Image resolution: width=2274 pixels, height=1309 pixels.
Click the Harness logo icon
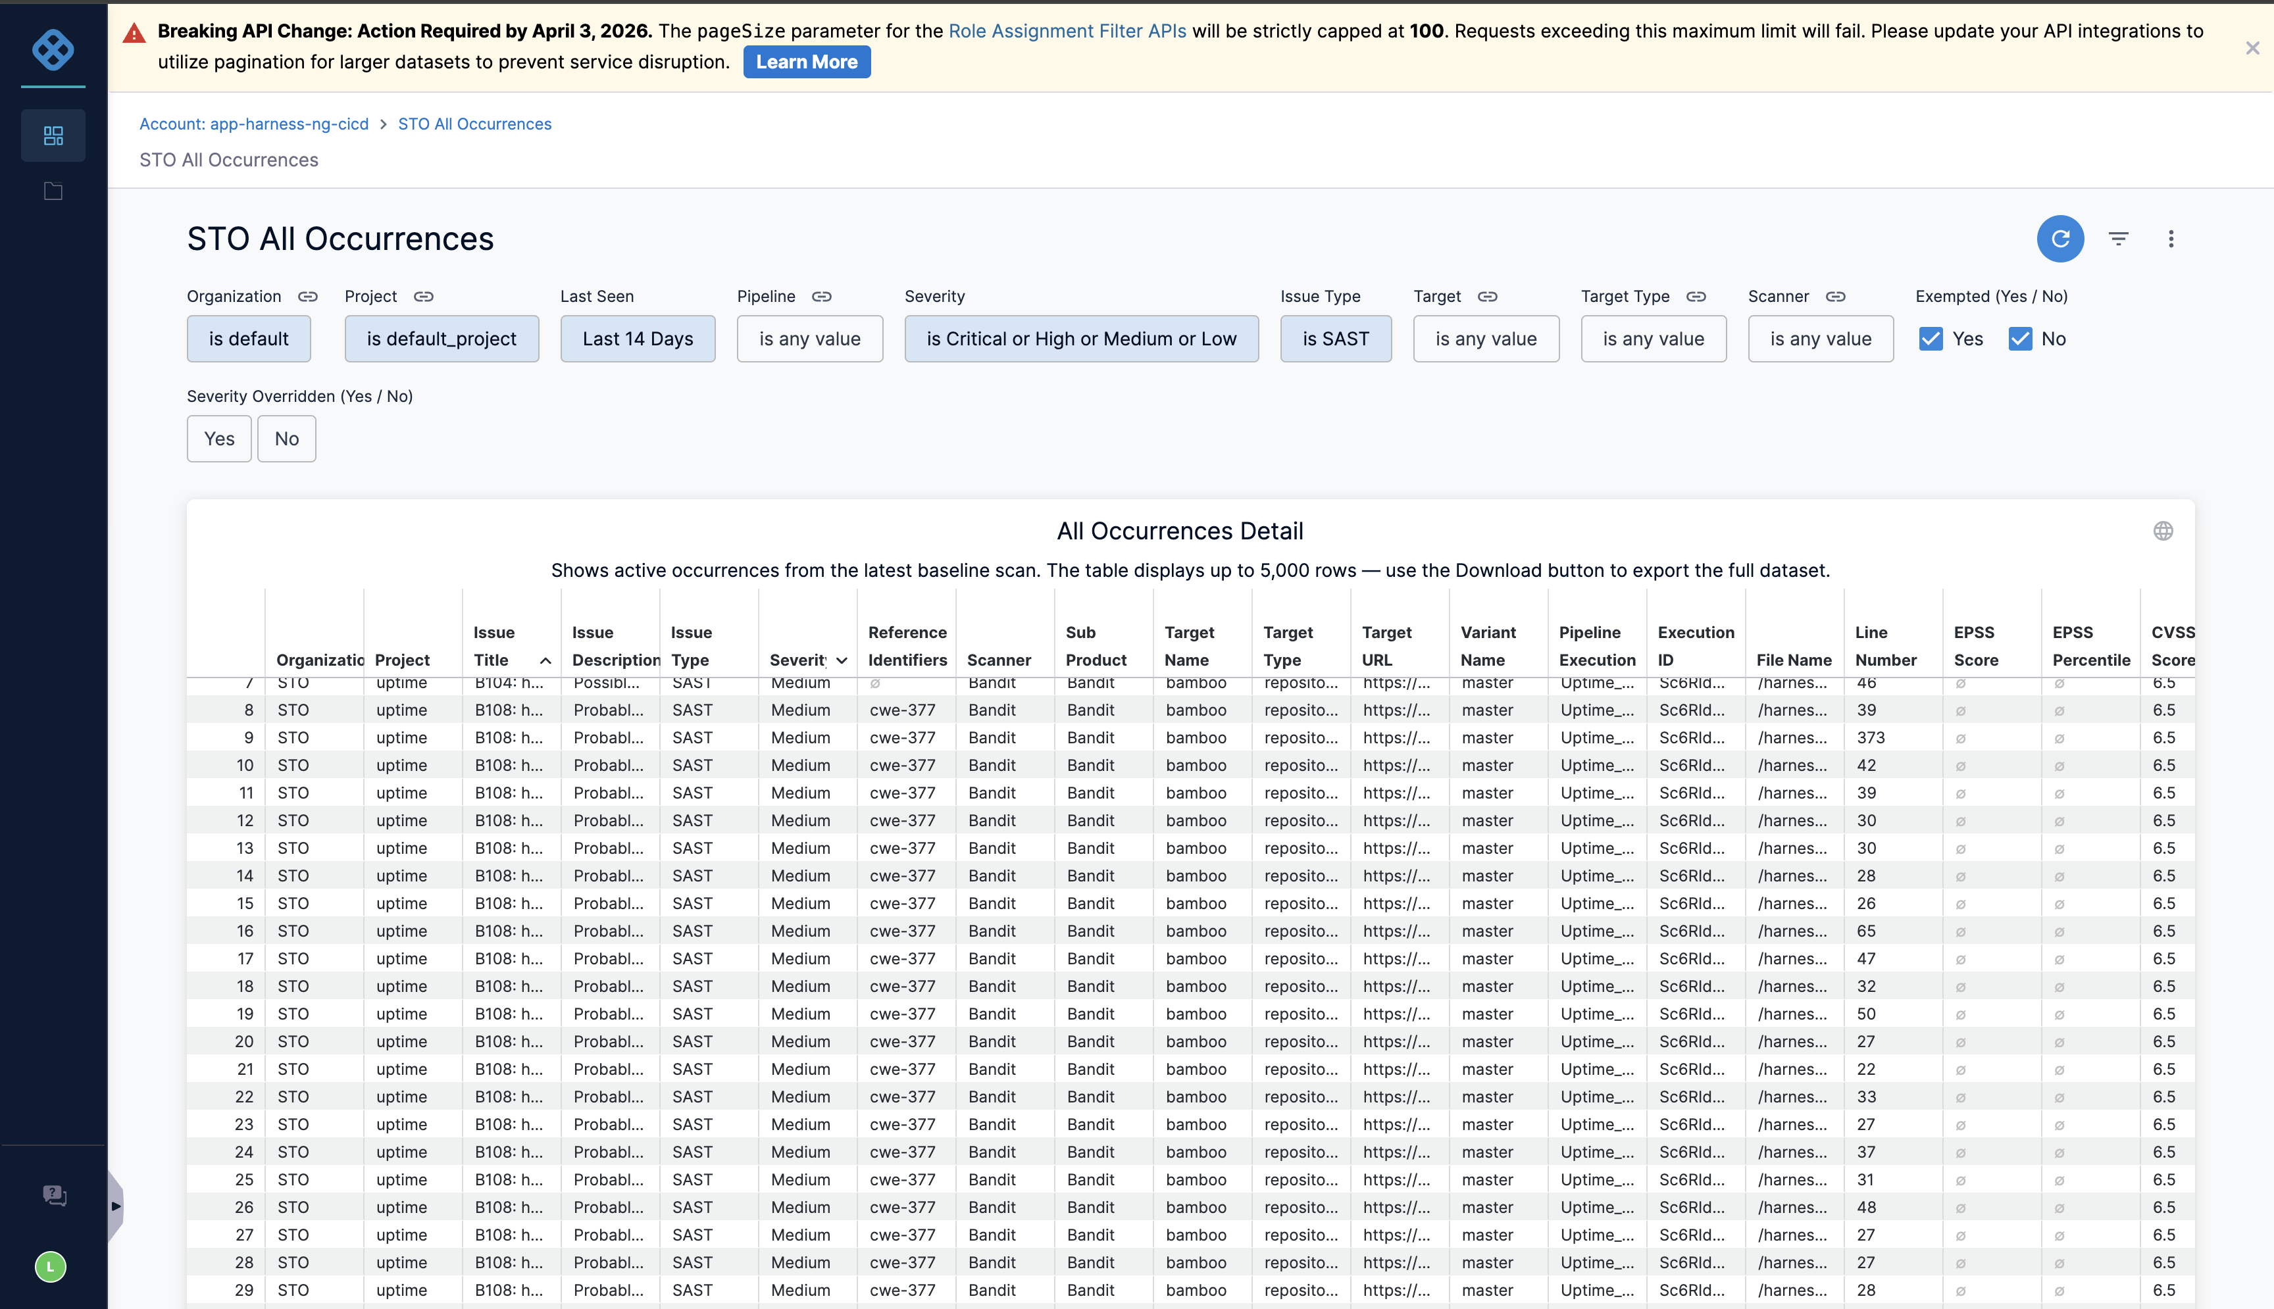[53, 49]
